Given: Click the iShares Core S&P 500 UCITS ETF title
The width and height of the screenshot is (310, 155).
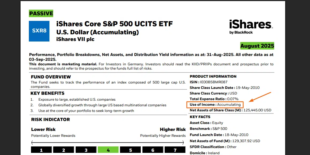Looking at the screenshot, I should [114, 24].
